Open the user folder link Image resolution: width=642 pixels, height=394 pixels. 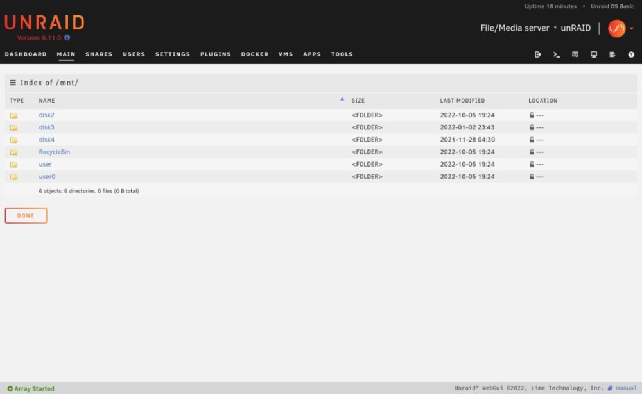pos(45,164)
